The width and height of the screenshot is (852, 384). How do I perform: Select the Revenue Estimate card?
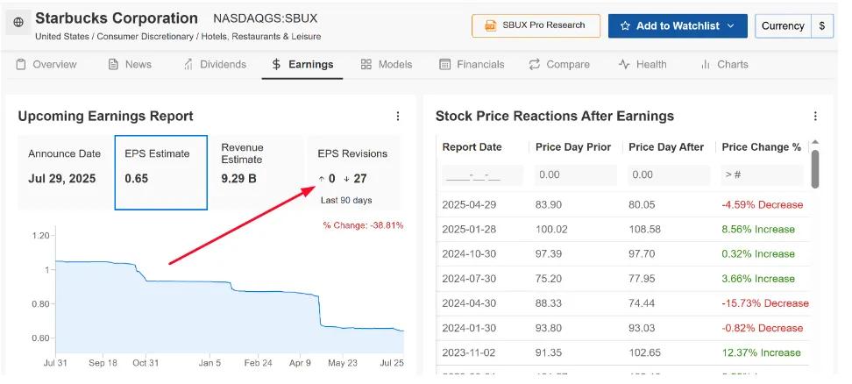click(257, 173)
